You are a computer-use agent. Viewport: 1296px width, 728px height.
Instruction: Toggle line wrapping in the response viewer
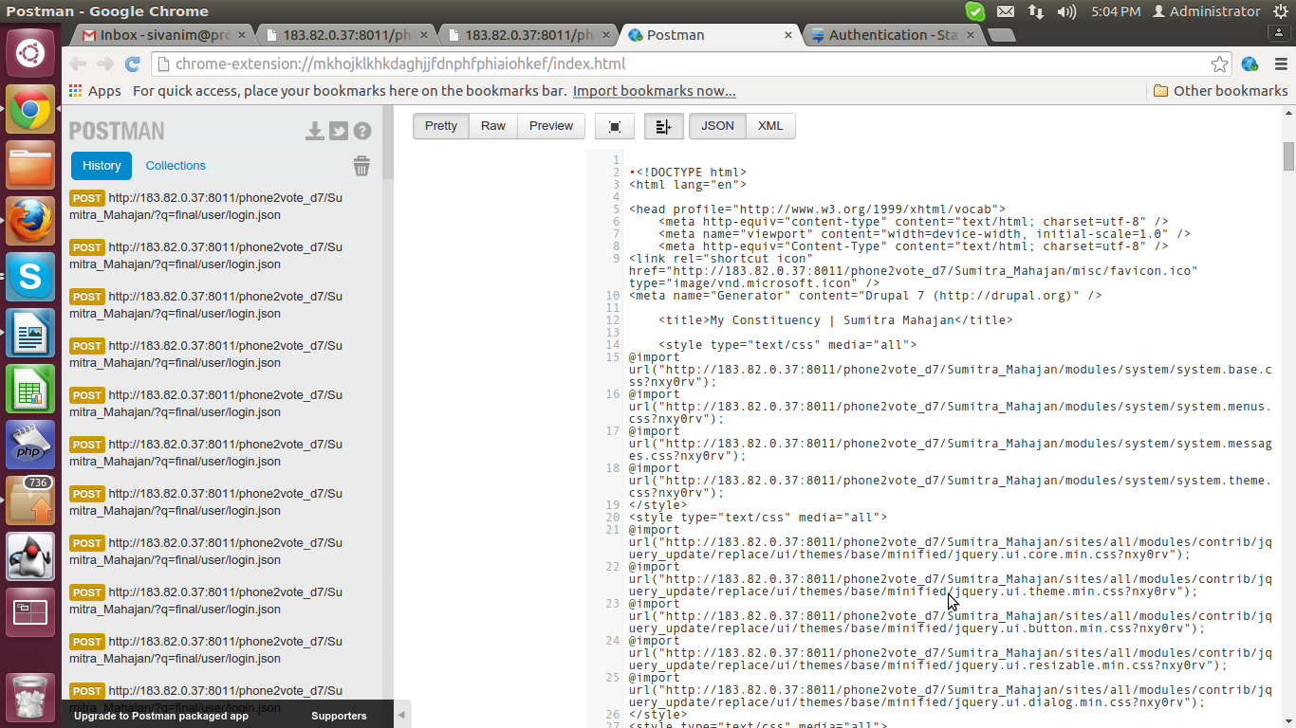pyautogui.click(x=663, y=125)
